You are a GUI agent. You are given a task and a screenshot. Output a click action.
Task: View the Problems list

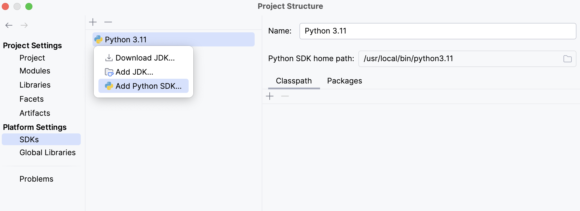(x=36, y=179)
